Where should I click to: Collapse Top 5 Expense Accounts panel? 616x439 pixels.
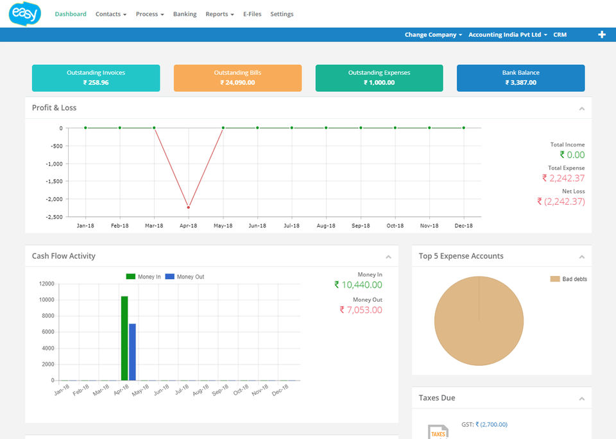click(x=581, y=257)
